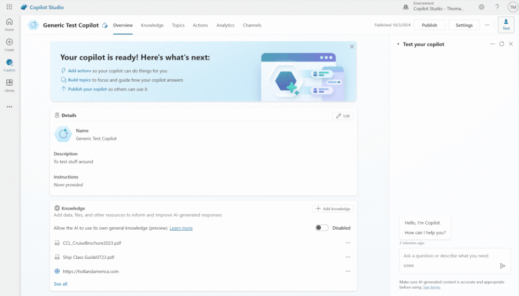The width and height of the screenshot is (519, 296).
Task: Open the Settings button
Action: (464, 25)
